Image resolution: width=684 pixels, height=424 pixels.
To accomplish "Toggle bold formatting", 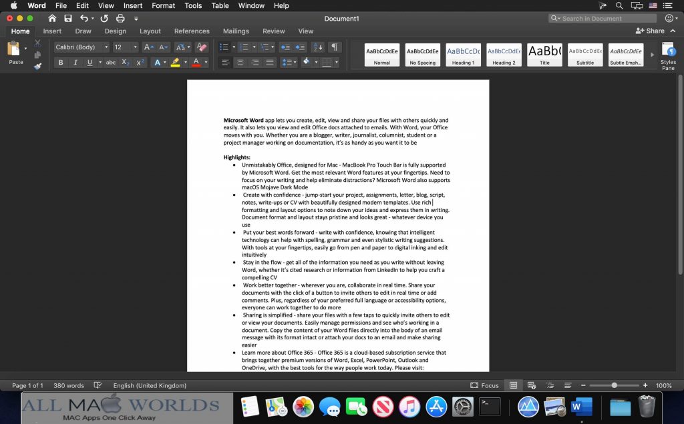I will (61, 62).
